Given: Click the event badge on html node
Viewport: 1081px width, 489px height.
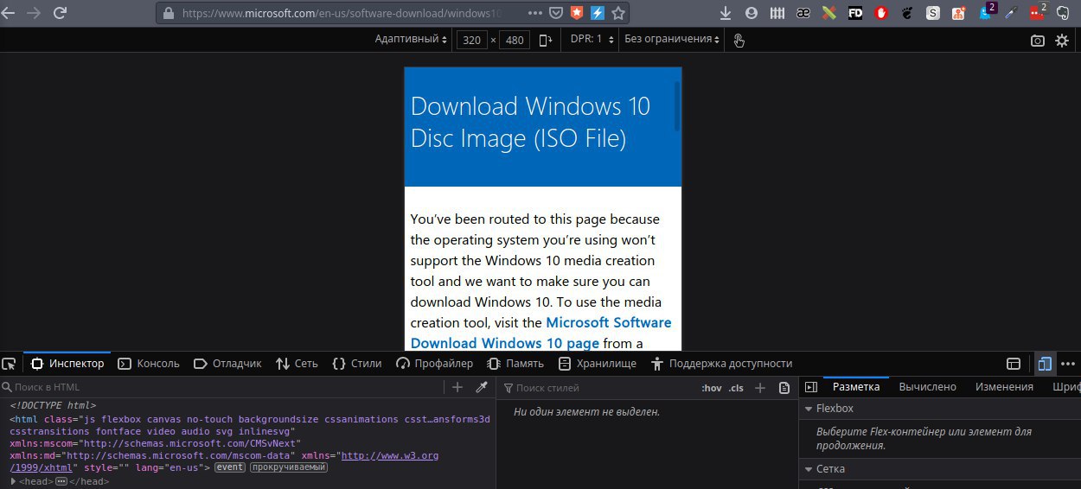Looking at the screenshot, I should point(230,467).
